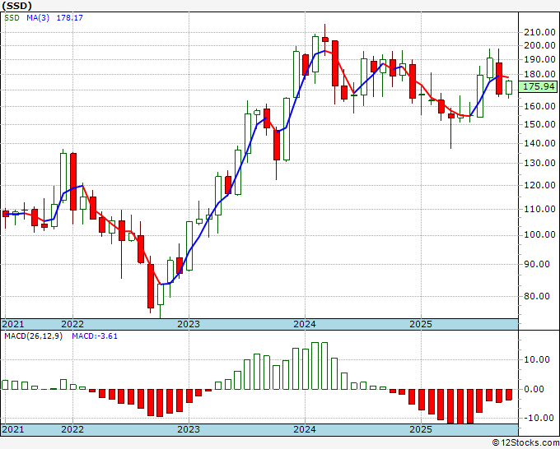Screen dimensions: 560x449
Task: Click 2022 on the MACD timeline
Action: [72, 429]
